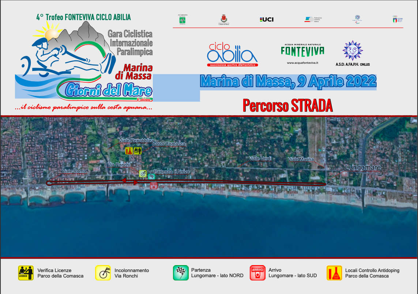The height and width of the screenshot is (294, 418).
Task: Click the UCI logo
Action: point(267,19)
